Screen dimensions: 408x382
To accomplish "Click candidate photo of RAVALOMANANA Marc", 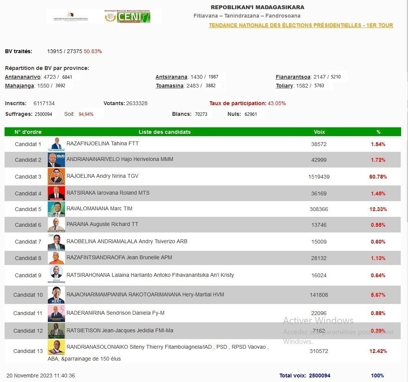I will tap(56, 209).
